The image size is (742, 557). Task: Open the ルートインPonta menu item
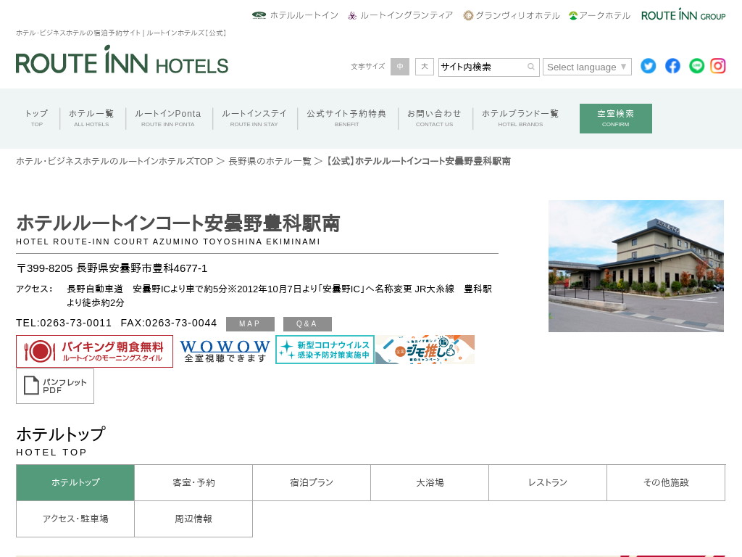(x=168, y=118)
